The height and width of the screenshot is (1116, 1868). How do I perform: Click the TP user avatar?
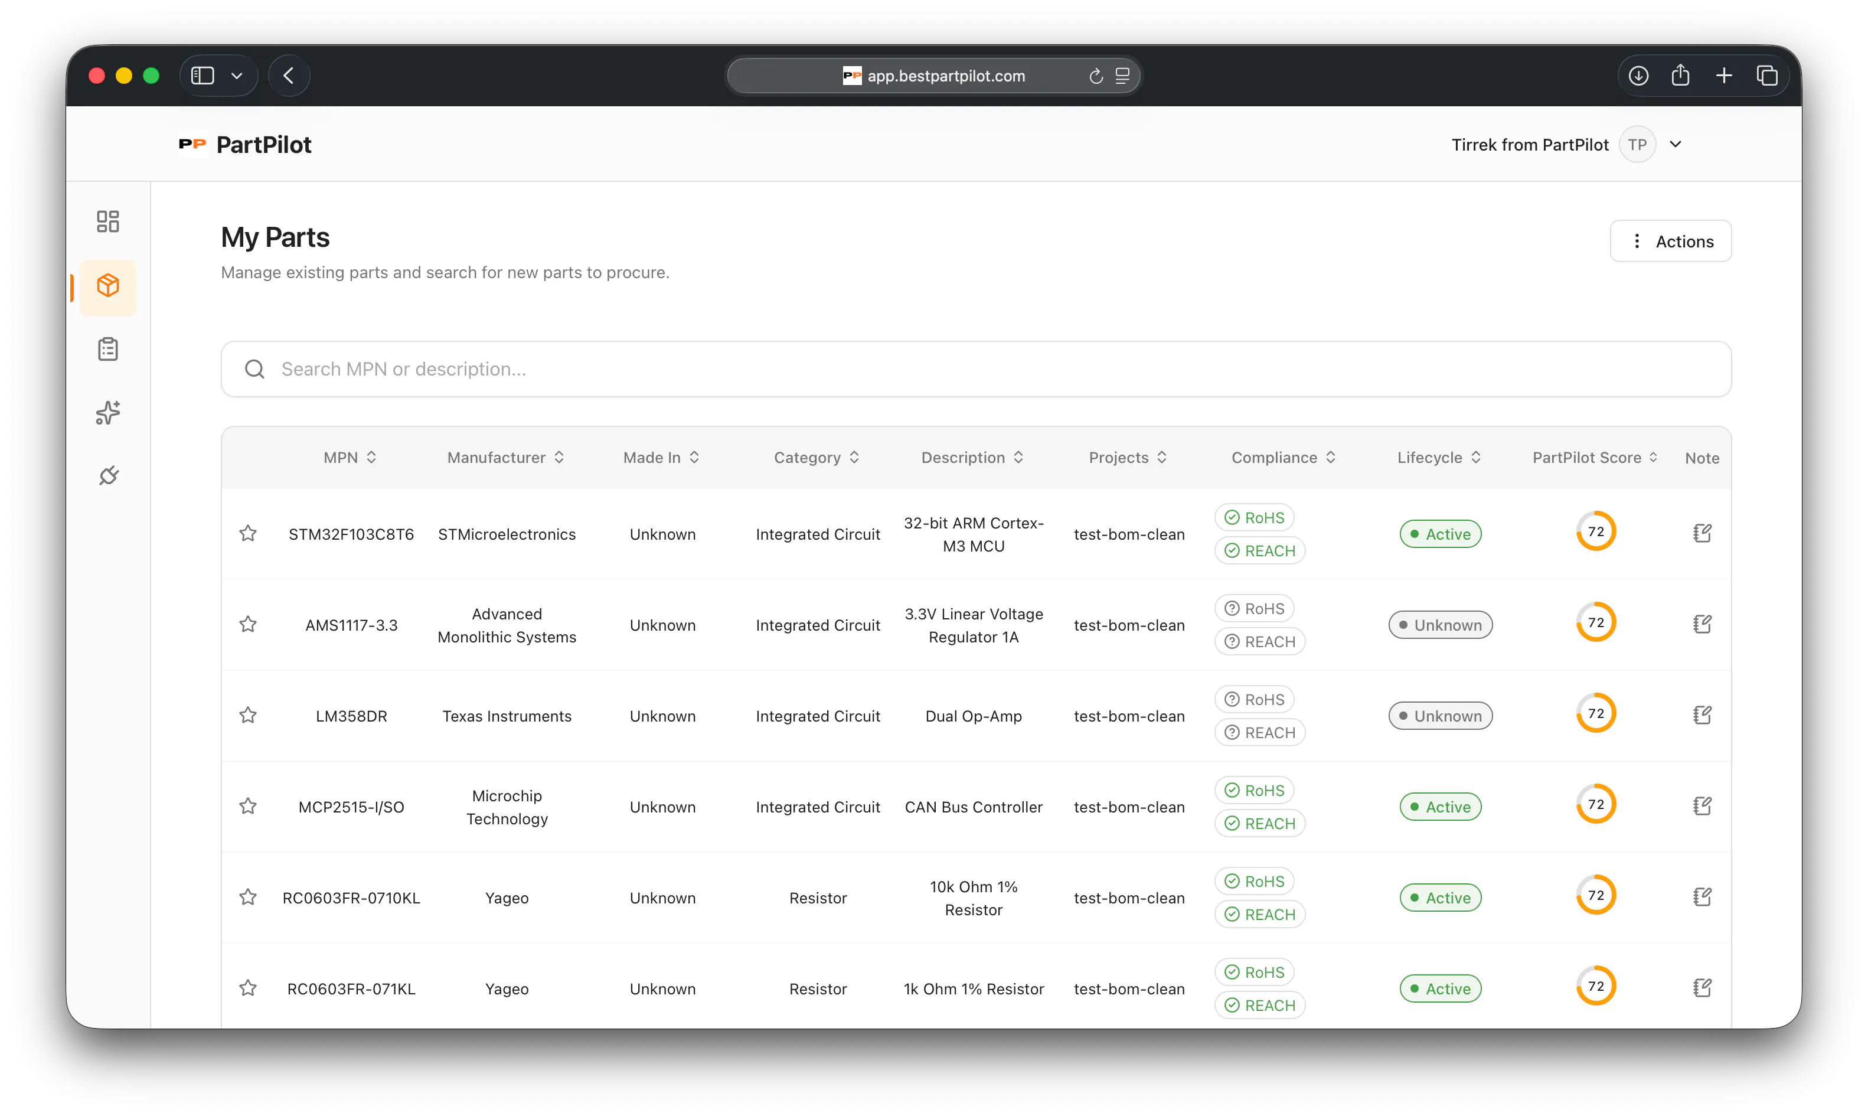click(x=1637, y=145)
